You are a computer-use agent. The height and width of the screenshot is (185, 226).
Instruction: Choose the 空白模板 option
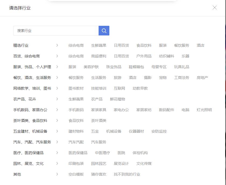coord(76,174)
